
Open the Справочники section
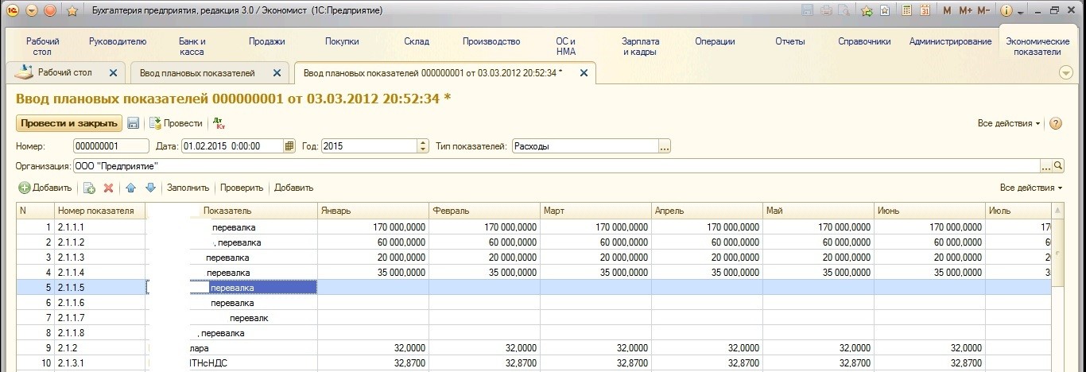864,41
